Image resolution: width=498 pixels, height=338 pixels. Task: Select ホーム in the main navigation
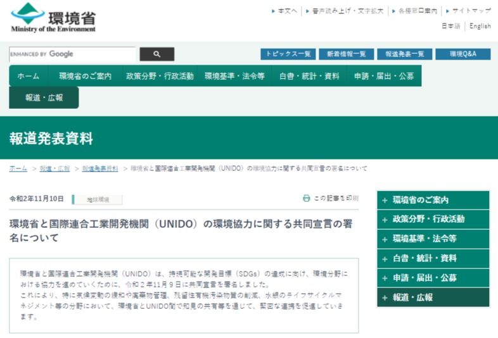[x=29, y=76]
